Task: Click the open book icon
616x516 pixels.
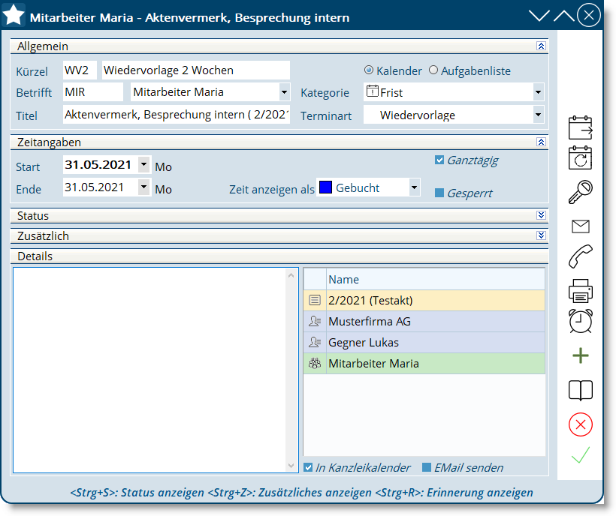Action: [580, 390]
